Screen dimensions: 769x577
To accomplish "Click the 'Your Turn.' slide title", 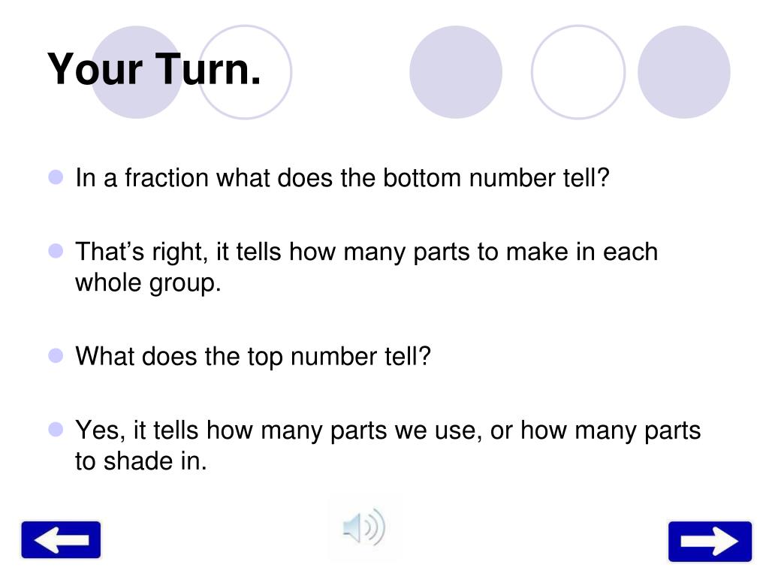I will pos(154,69).
